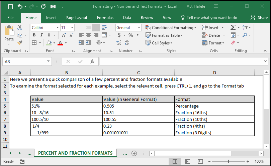271x166 pixels.
Task: Increase font size with the large A icon
Action: tap(64, 35)
